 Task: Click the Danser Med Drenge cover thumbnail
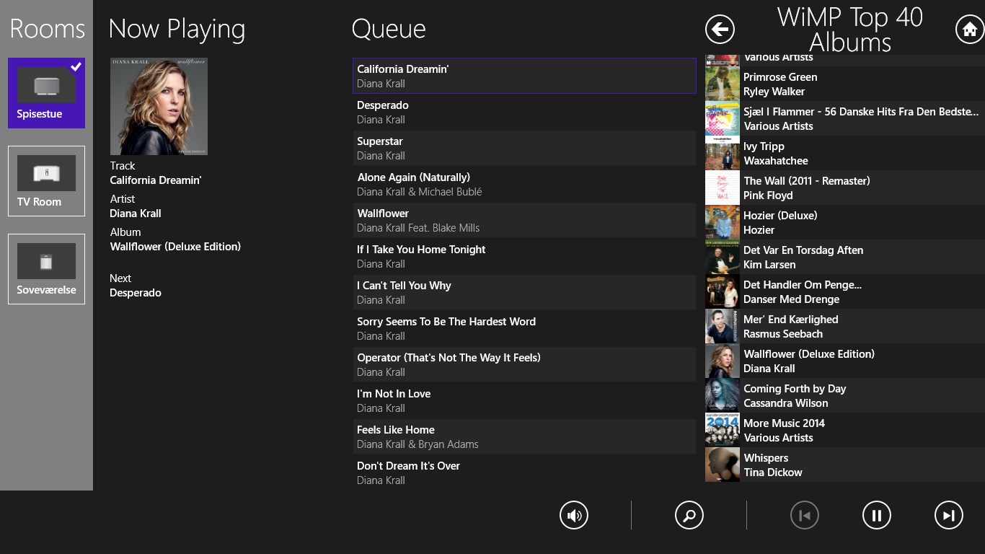723,291
